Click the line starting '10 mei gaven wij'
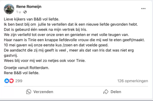Viewport: 153px width, 101px height. (x=56, y=45)
